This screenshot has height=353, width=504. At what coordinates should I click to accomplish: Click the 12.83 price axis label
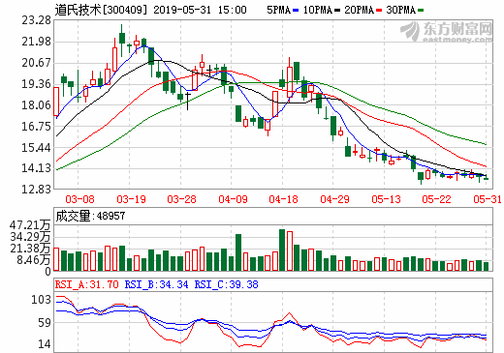point(37,189)
